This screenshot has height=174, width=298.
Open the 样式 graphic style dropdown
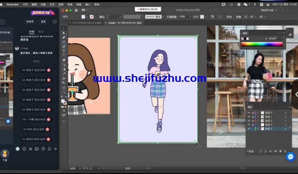pyautogui.click(x=205, y=17)
